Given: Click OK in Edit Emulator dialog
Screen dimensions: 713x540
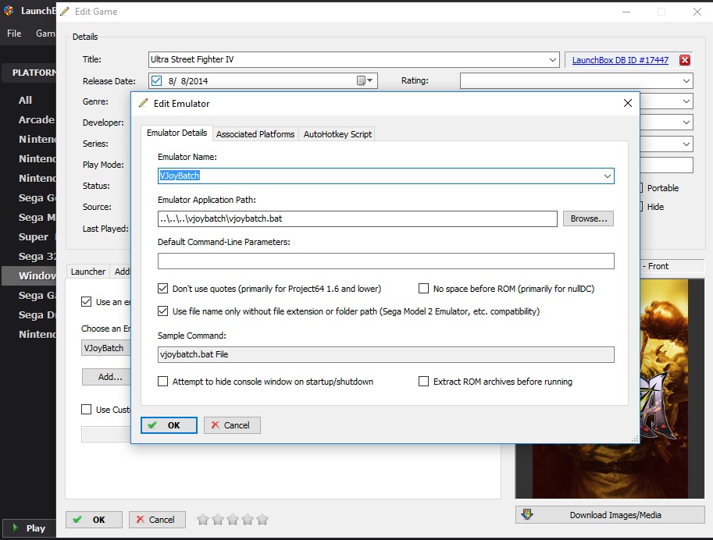Looking at the screenshot, I should point(169,425).
